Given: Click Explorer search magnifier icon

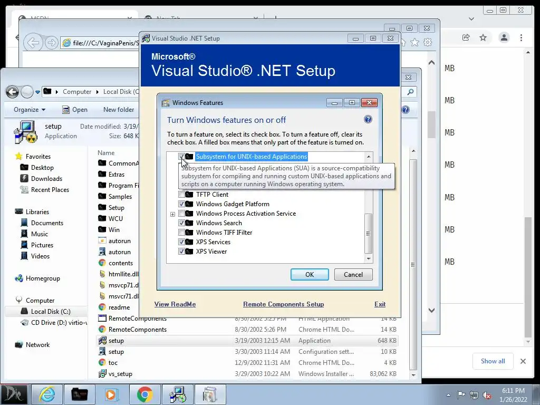Looking at the screenshot, I should (410, 92).
